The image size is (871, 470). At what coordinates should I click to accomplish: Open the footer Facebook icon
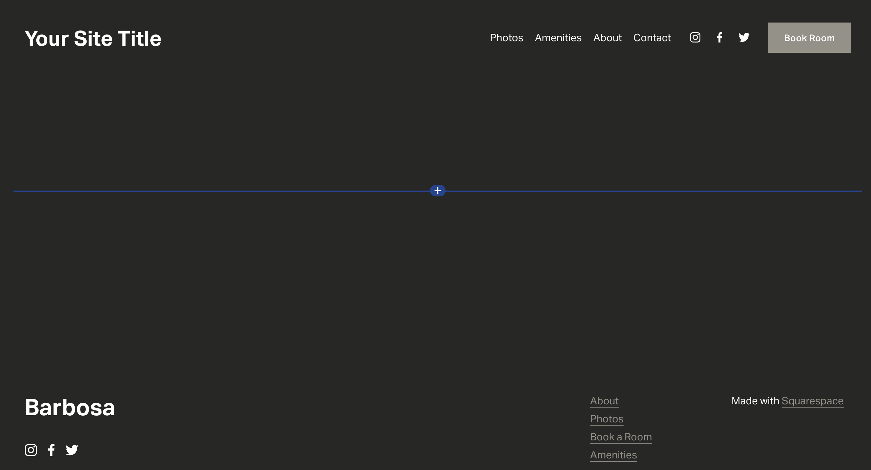pos(52,450)
